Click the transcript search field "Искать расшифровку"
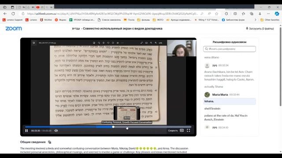This screenshot has height=158, width=282. coord(230,49)
